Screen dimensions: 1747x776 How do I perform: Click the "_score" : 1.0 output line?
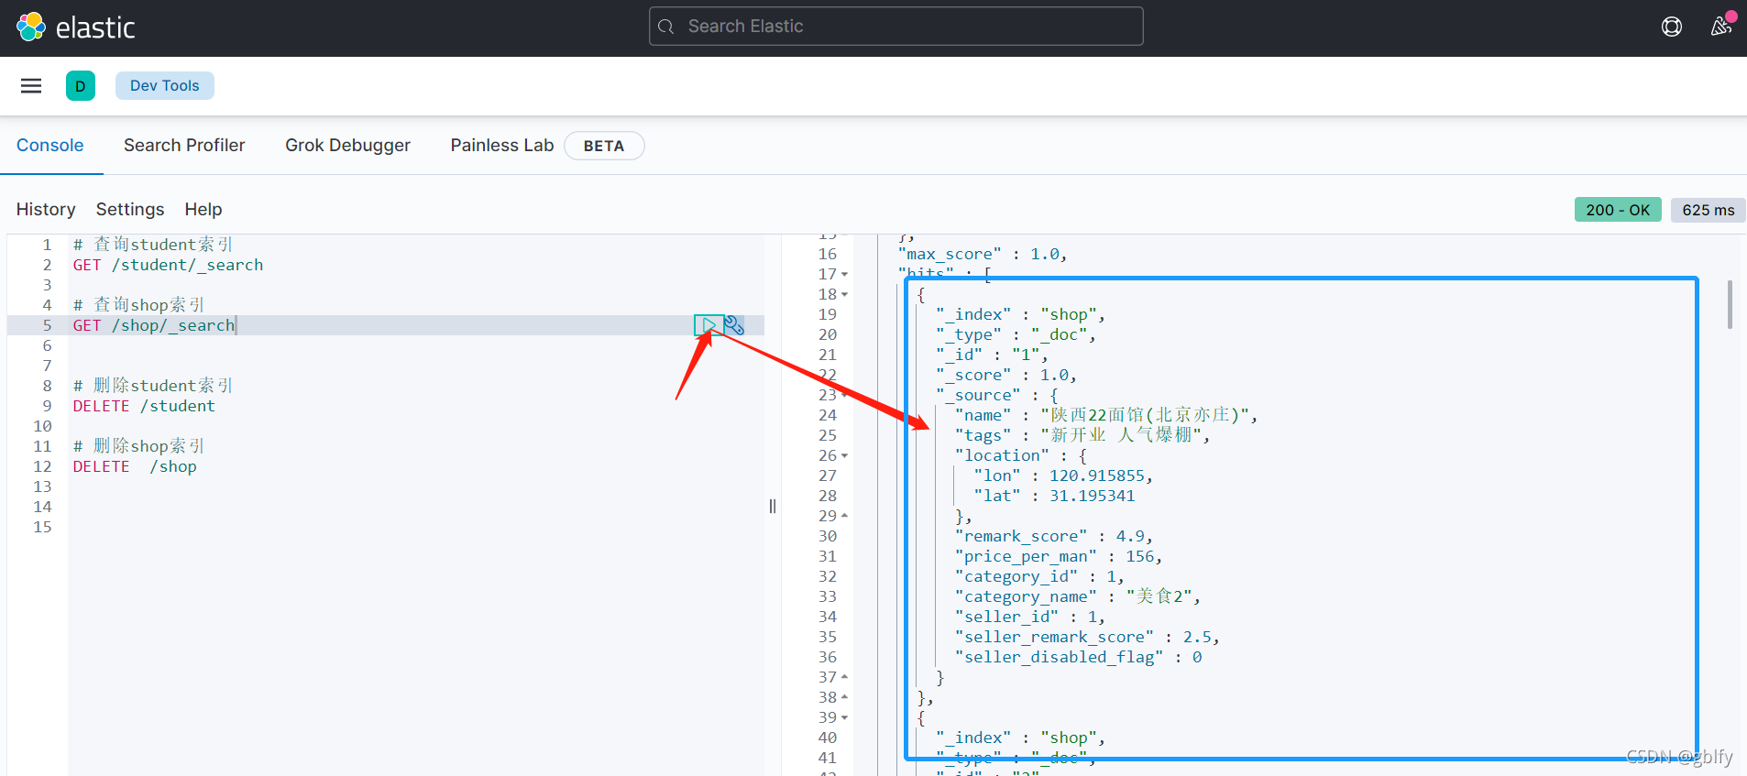(1006, 375)
